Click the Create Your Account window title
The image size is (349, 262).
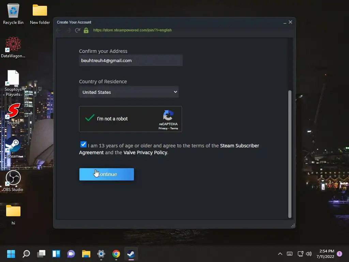[74, 22]
